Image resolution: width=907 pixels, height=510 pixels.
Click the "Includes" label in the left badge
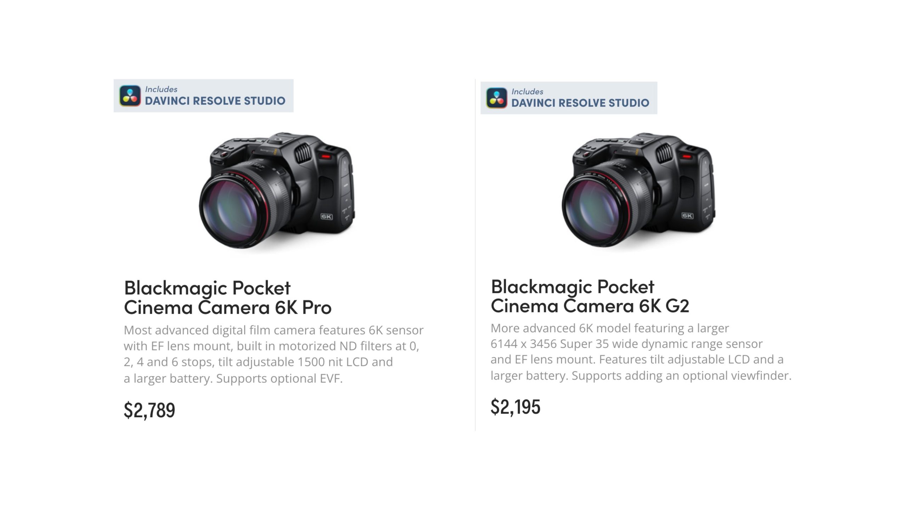click(161, 89)
